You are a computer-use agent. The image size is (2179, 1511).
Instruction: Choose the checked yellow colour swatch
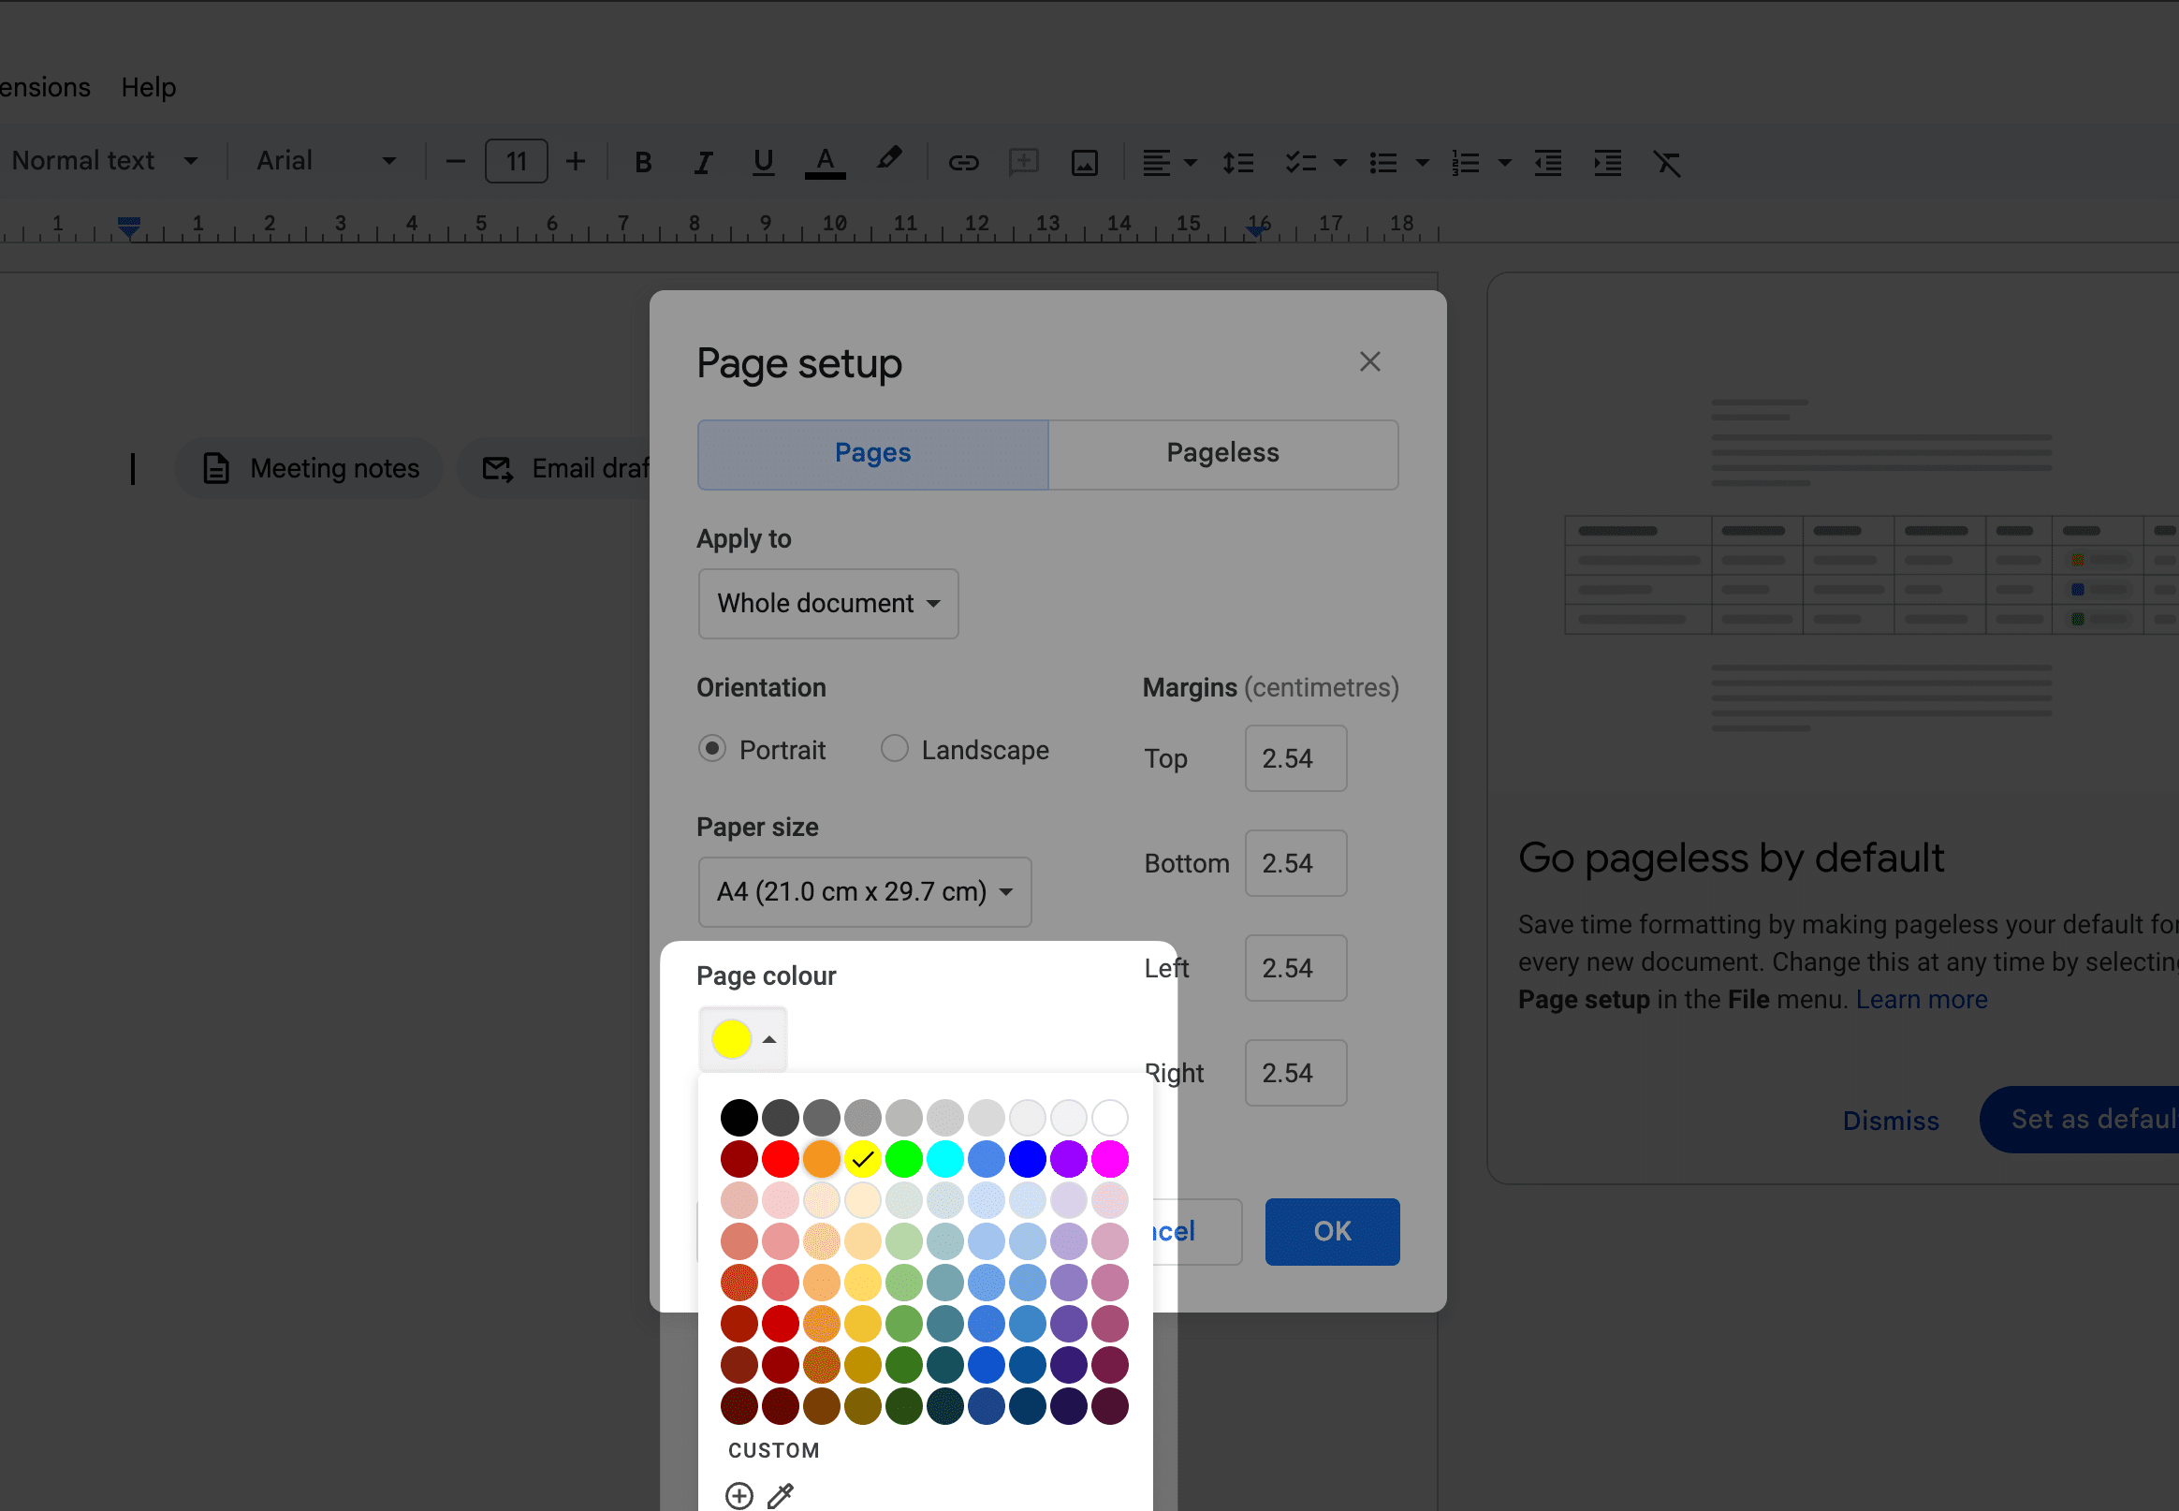pyautogui.click(x=862, y=1159)
